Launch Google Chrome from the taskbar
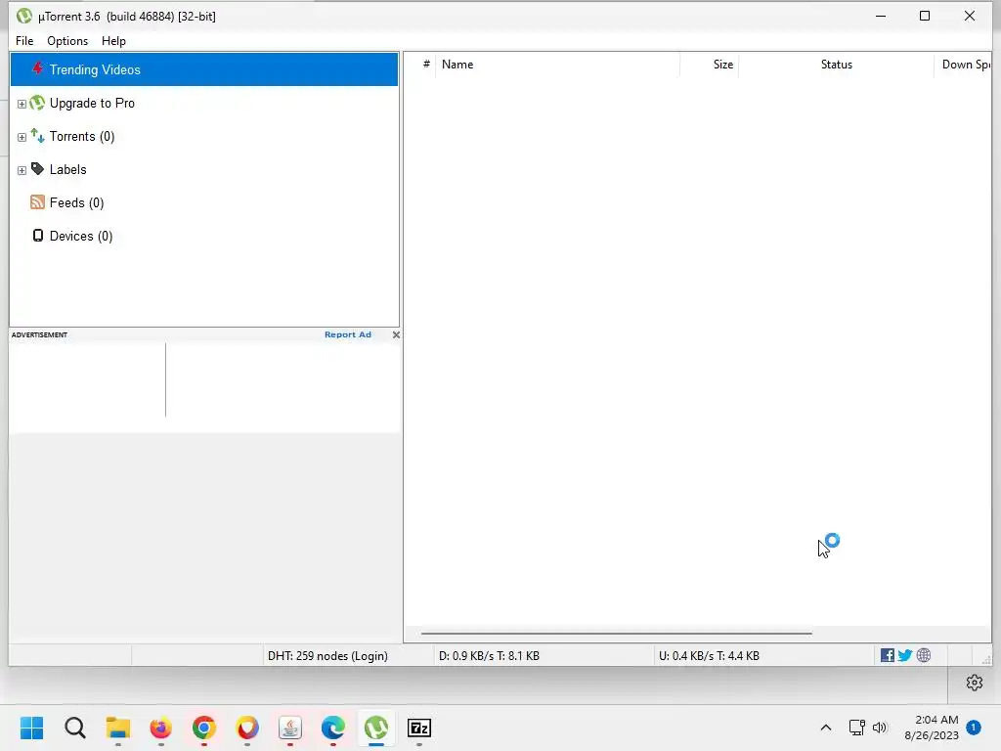Viewport: 1001px width, 751px height. point(204,728)
